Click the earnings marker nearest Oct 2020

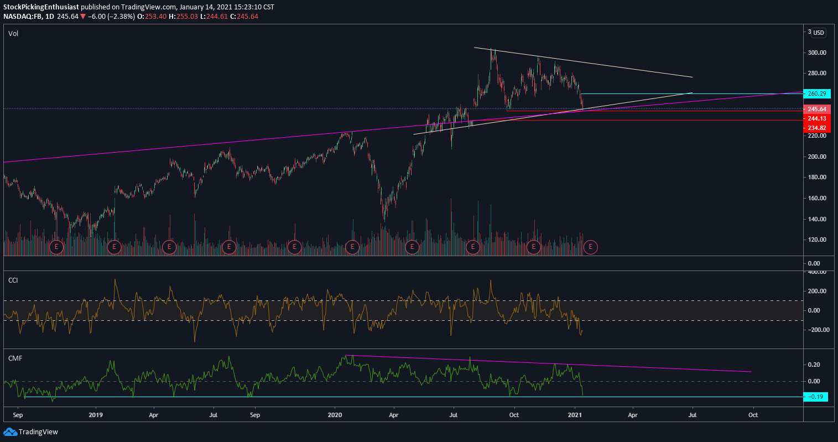point(533,247)
